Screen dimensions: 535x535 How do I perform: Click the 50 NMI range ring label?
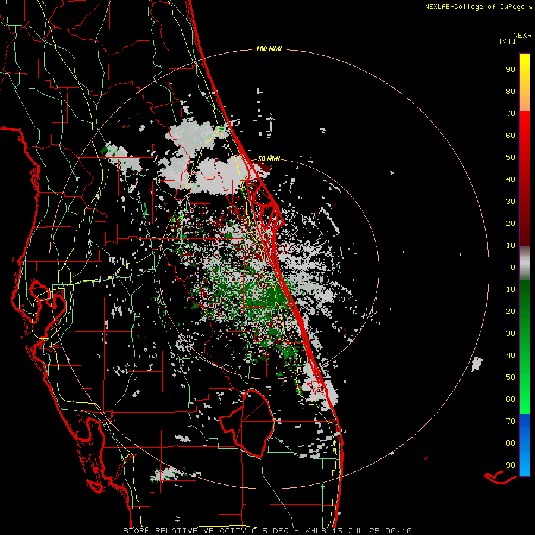pos(269,159)
